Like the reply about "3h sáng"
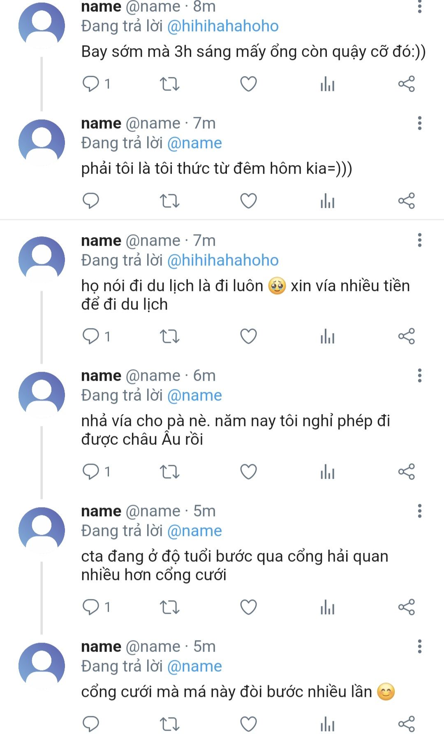Image resolution: width=444 pixels, height=734 pixels. pyautogui.click(x=248, y=84)
